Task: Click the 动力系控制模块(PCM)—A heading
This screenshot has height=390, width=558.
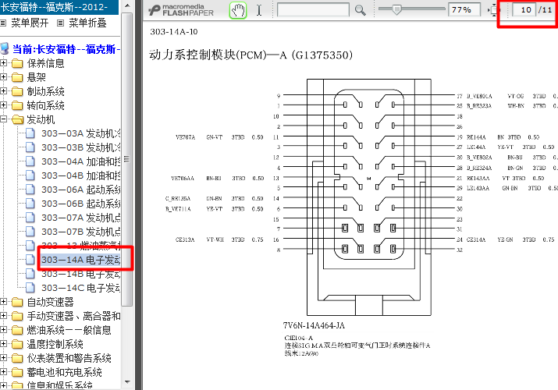Action: [x=251, y=55]
